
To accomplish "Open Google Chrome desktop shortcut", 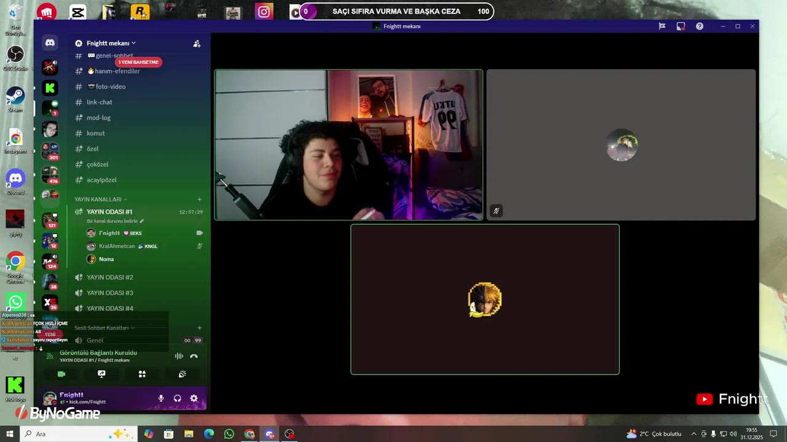I will tap(15, 268).
